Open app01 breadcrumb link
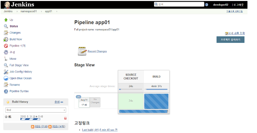Image resolution: width=257 pixels, height=133 pixels. pyautogui.click(x=48, y=11)
